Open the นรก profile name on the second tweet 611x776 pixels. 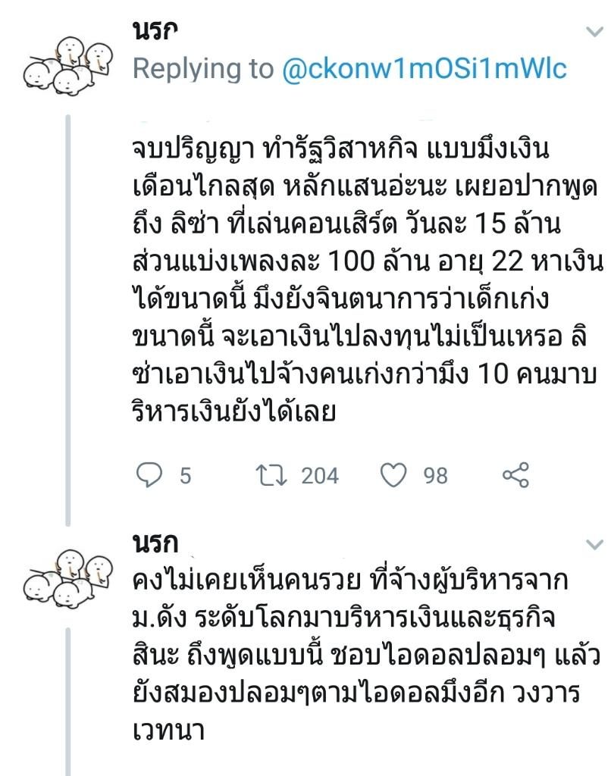point(155,543)
